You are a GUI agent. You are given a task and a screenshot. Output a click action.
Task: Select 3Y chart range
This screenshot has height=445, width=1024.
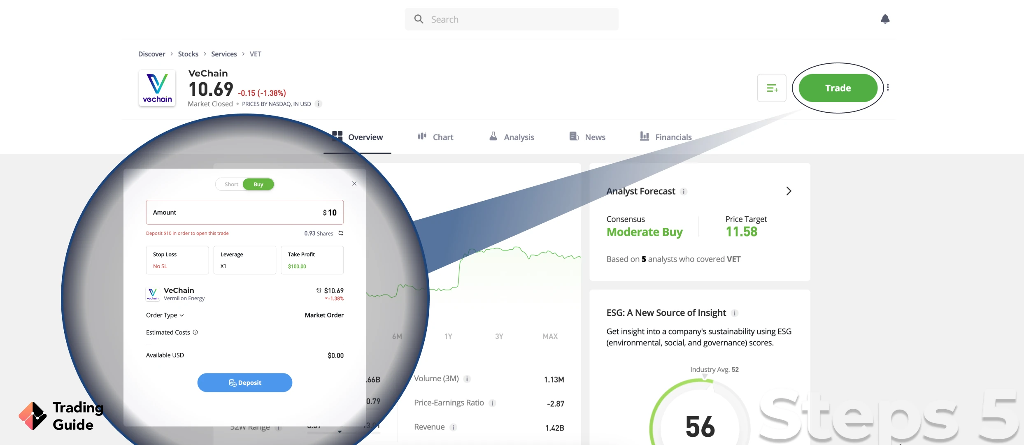pos(499,336)
